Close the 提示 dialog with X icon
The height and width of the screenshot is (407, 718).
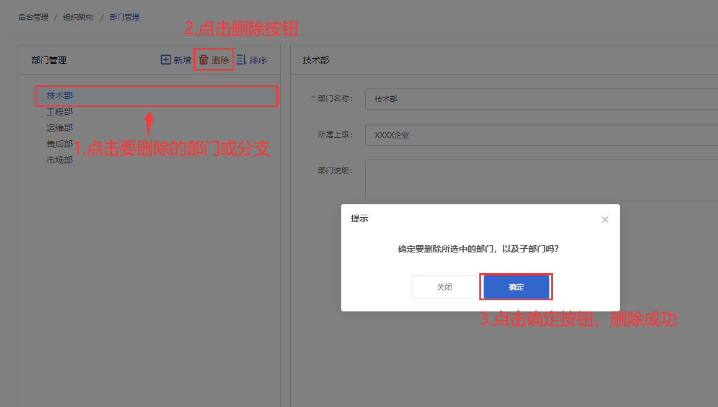(605, 220)
